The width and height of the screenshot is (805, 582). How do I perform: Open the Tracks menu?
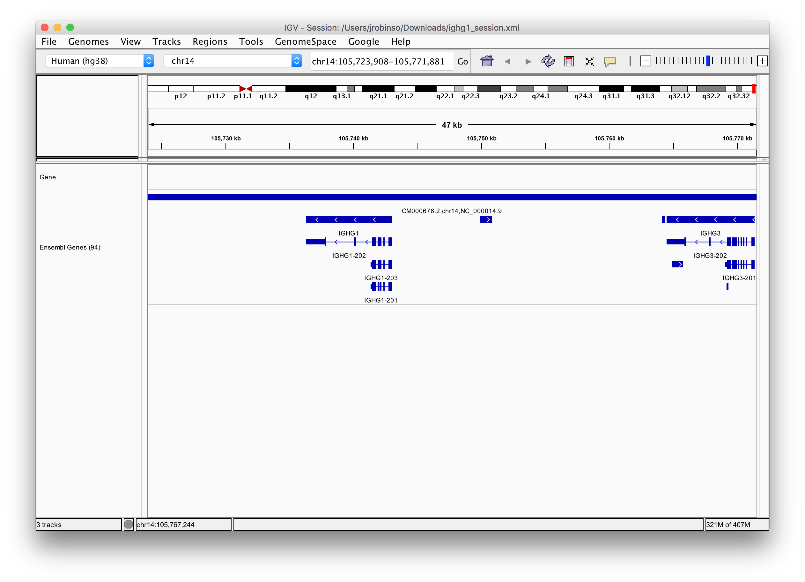tap(166, 41)
